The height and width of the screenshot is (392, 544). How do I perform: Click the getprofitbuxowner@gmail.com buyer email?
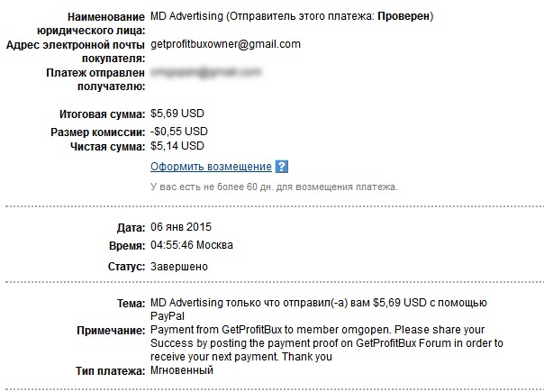pyautogui.click(x=225, y=43)
